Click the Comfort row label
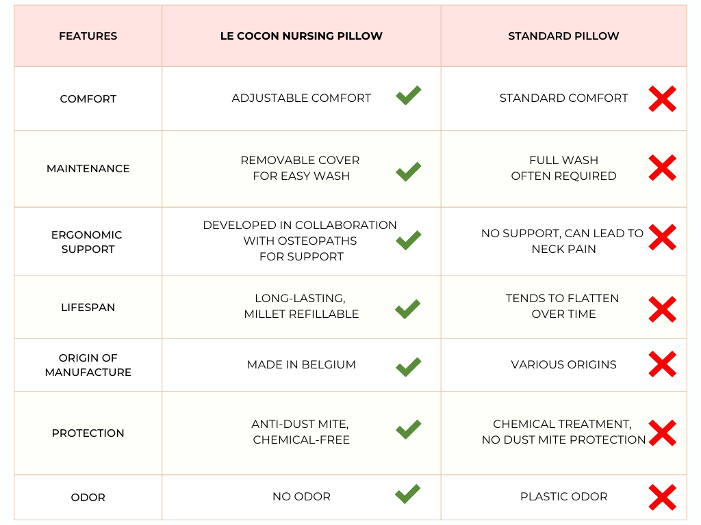 point(88,99)
